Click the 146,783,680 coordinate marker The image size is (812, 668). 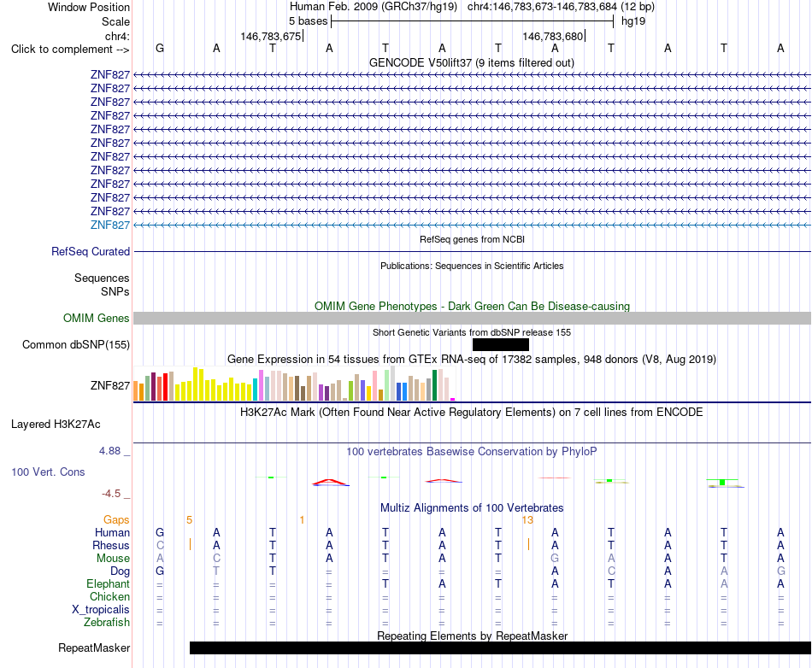[552, 36]
